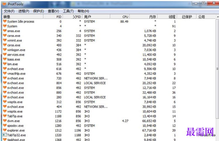Screen dimensions: 219x141
Task: Minimize the ProtToolz window
Action: coord(196,3)
